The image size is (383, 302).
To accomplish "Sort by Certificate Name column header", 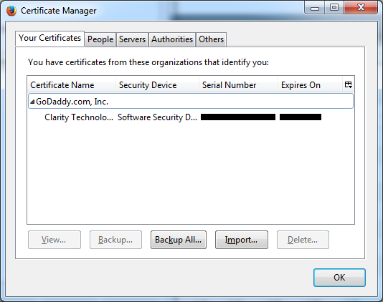I will tap(71, 85).
